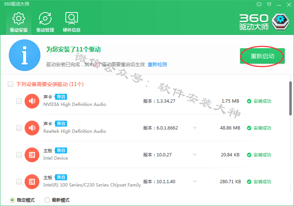Click the NVIDIA audio speaker icon
Screen dimensions: 294x206
click(x=32, y=101)
